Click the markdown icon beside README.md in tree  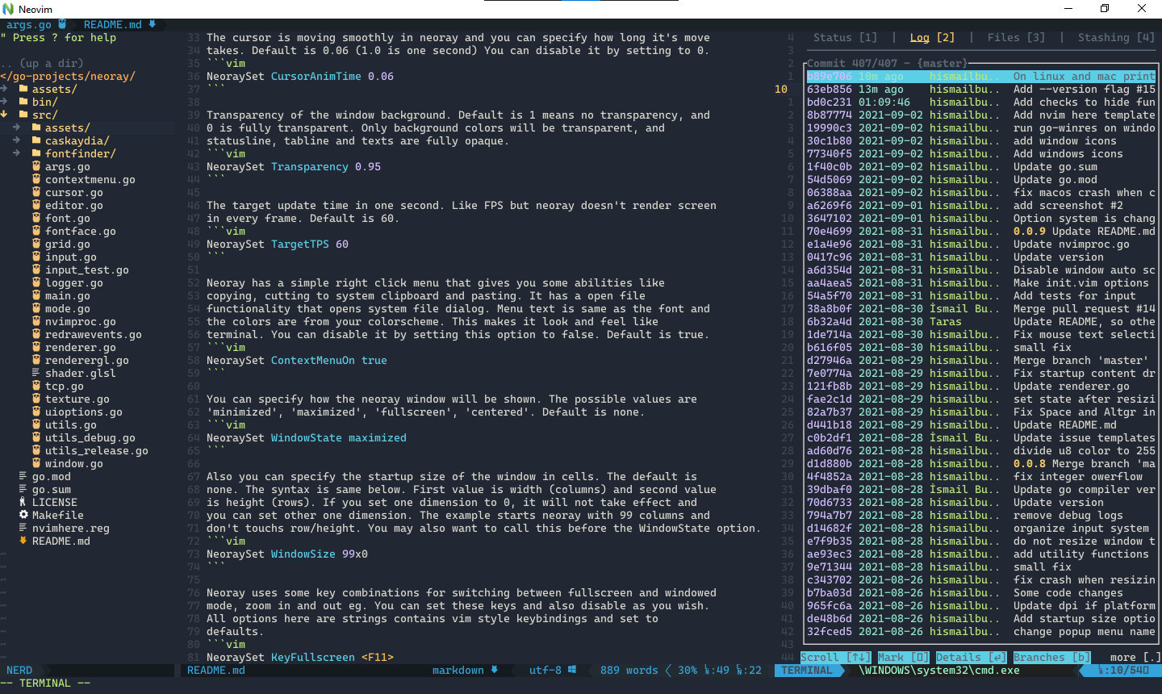click(x=23, y=541)
